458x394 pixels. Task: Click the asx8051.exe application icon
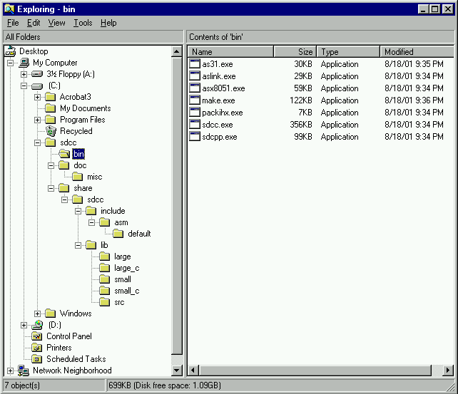195,88
